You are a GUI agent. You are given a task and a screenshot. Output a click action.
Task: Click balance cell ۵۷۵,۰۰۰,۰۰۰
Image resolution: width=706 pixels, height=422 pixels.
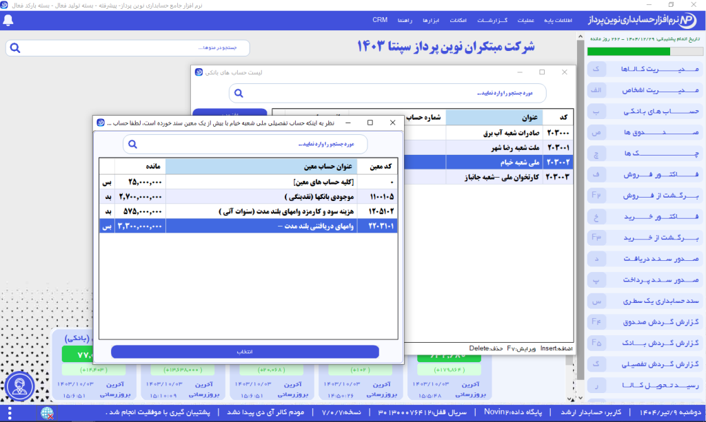tap(140, 211)
